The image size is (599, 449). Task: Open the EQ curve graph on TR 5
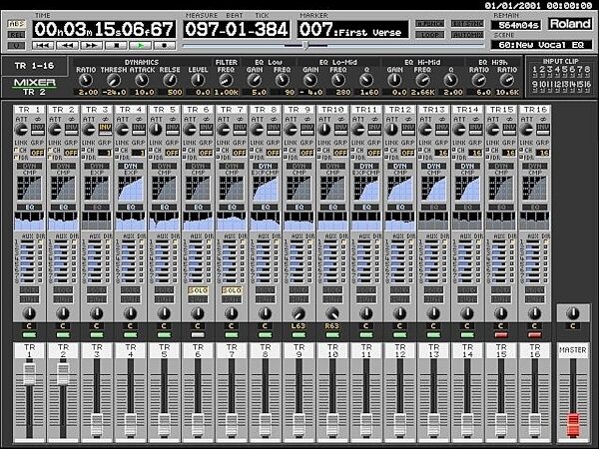165,222
